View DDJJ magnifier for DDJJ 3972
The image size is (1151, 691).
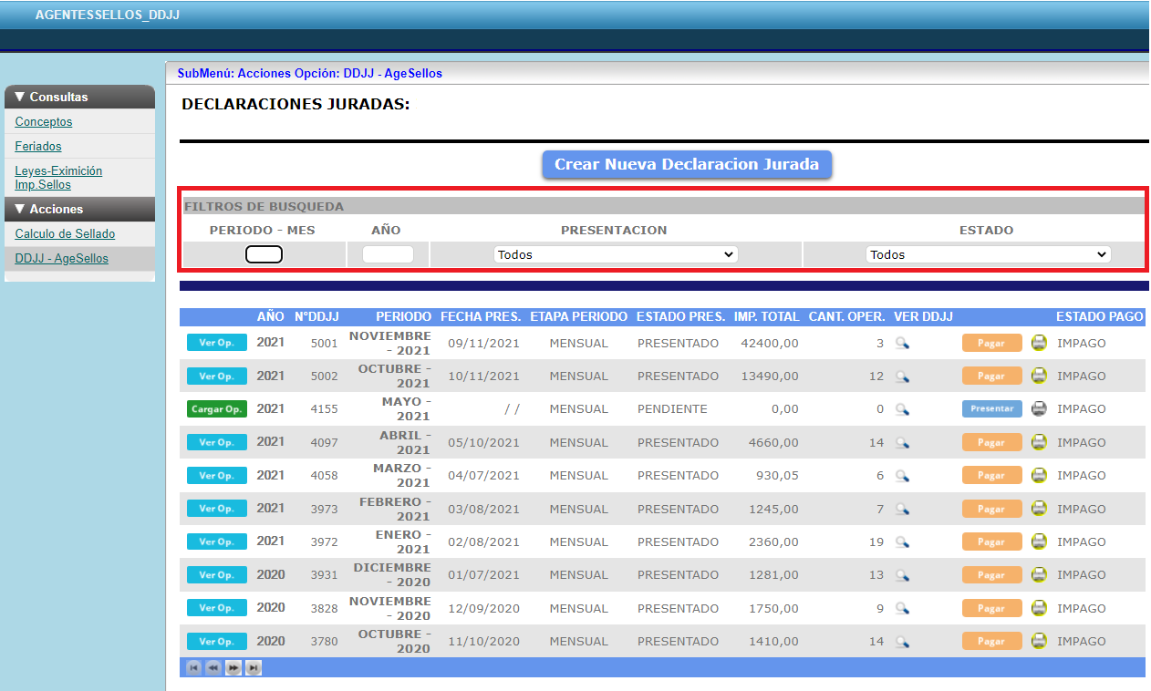(902, 542)
